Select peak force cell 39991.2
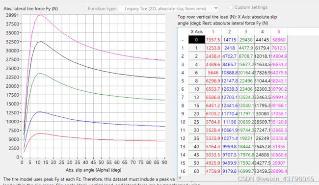This screenshot has width=319, height=185. click(279, 97)
